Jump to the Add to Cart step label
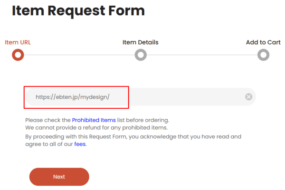Image resolution: width=285 pixels, height=190 pixels. pos(263,42)
